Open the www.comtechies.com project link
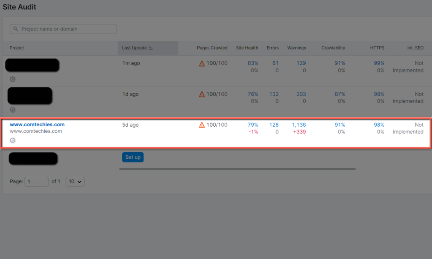Viewport: 432px width, 259px height. click(37, 124)
